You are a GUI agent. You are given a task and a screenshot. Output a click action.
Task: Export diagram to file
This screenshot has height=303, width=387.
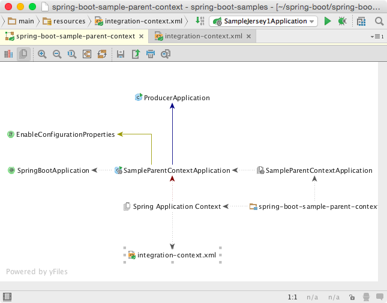pos(136,54)
